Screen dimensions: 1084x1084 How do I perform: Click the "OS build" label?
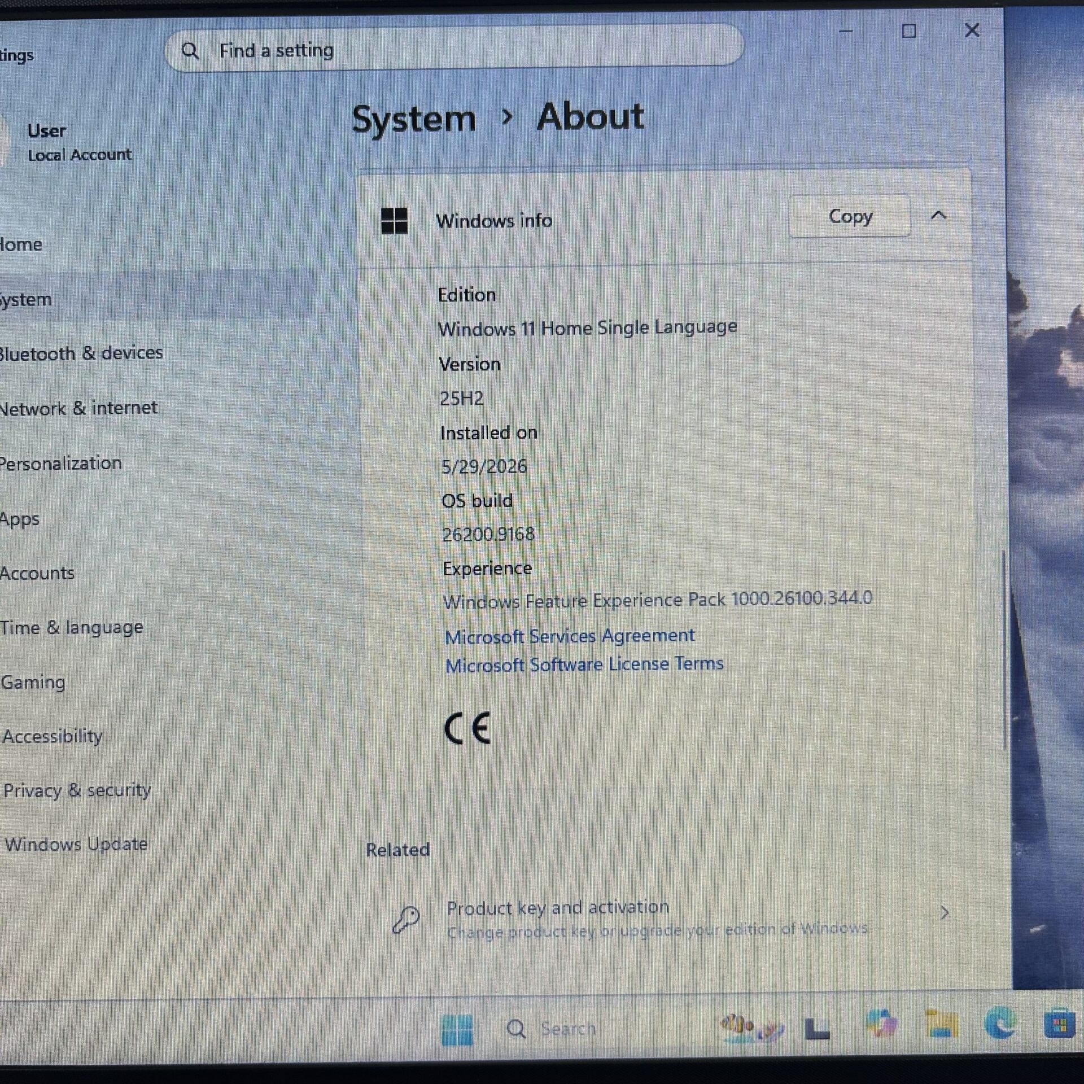(477, 501)
